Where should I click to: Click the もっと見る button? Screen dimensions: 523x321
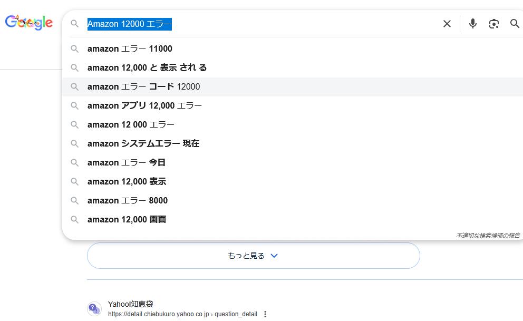253,255
